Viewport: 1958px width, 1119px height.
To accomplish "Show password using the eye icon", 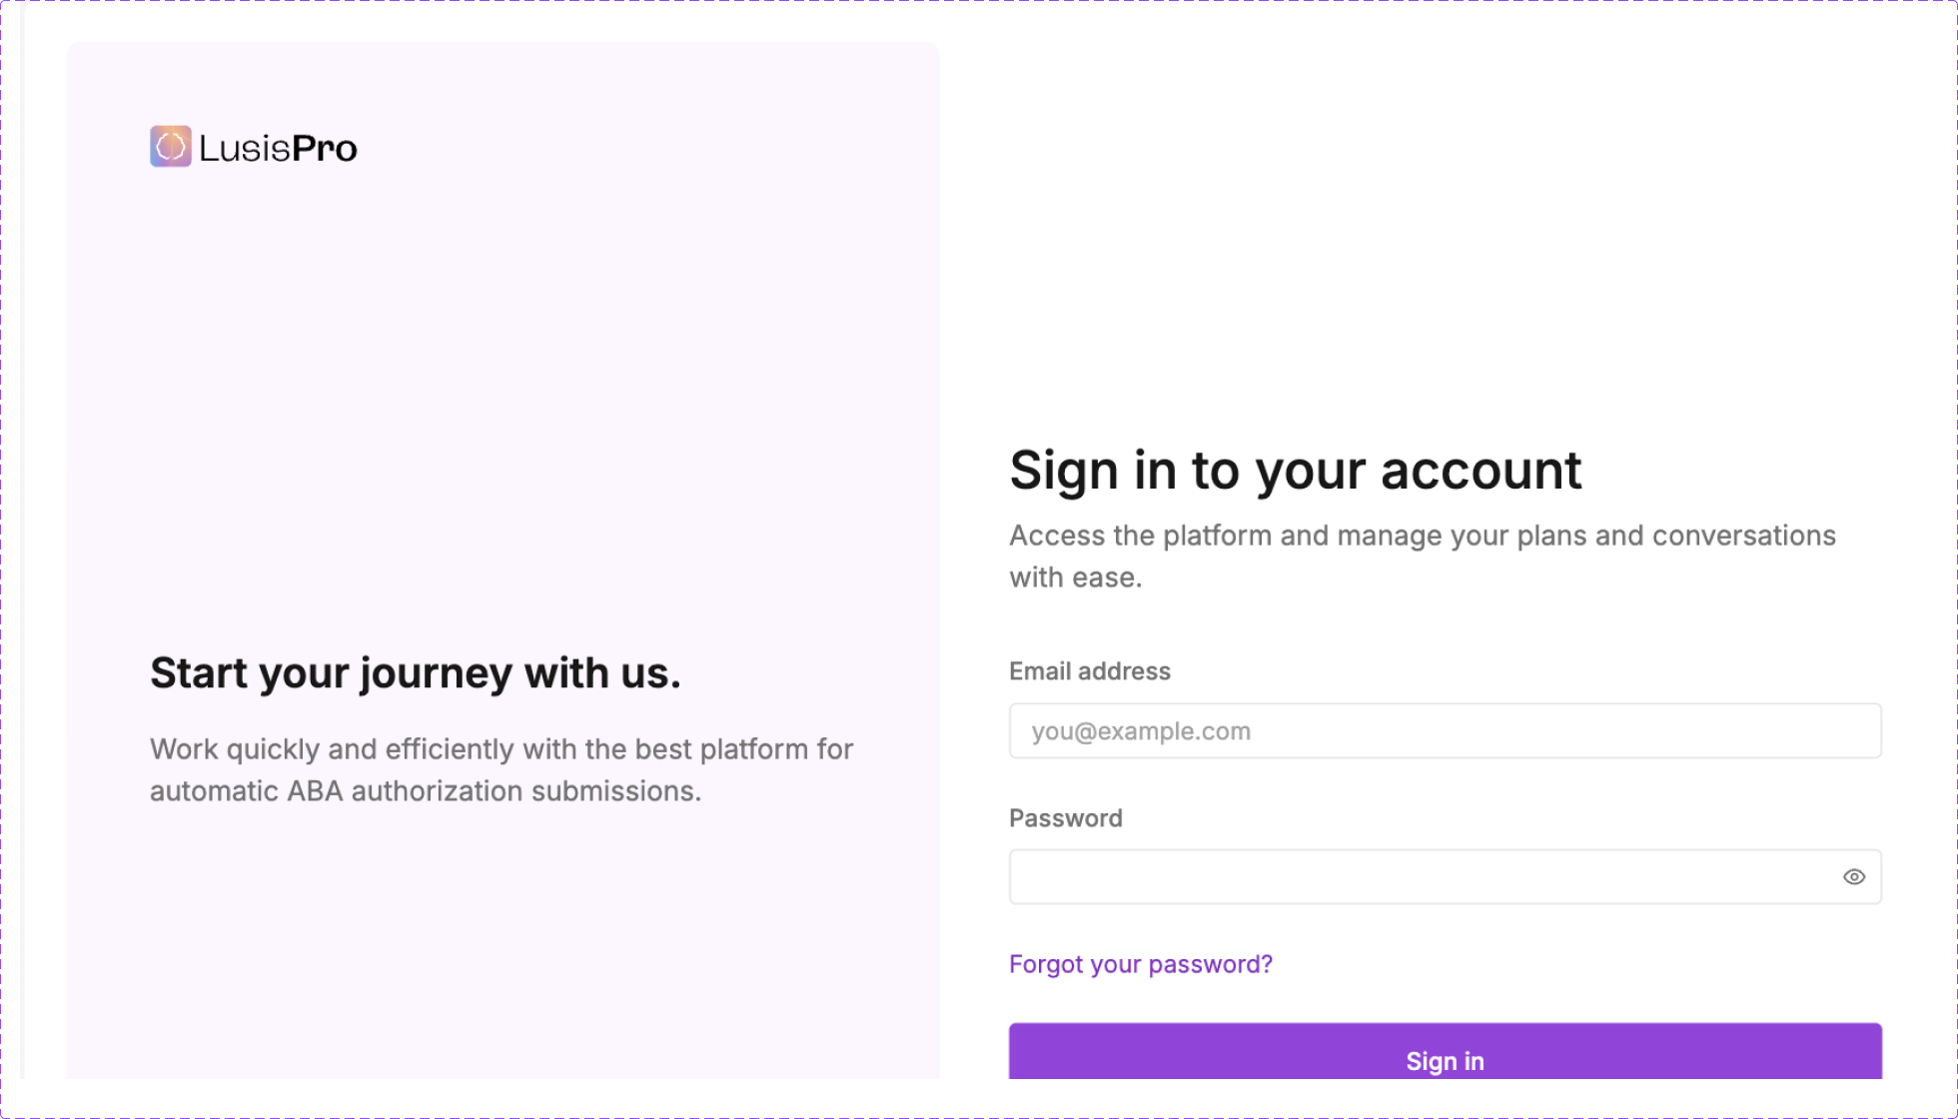I will tap(1854, 877).
